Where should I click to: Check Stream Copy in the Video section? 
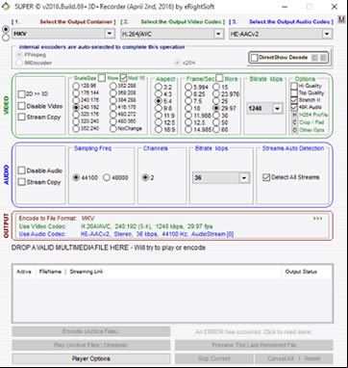pyautogui.click(x=21, y=117)
